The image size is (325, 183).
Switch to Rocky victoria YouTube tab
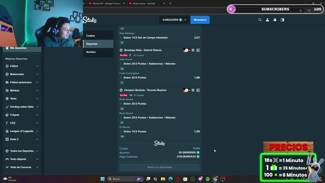147,4
